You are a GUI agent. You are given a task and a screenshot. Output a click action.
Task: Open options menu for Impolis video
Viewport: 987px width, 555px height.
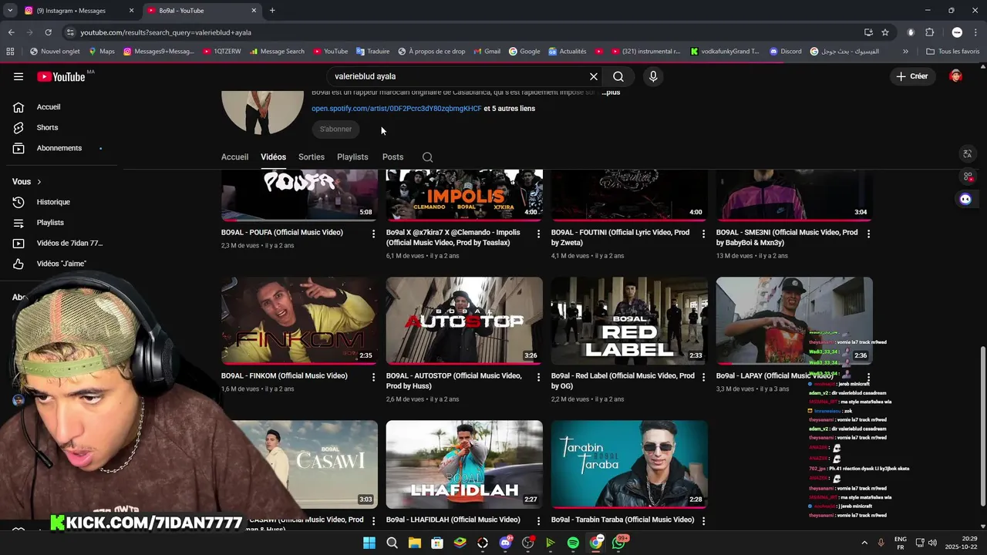[x=538, y=234]
